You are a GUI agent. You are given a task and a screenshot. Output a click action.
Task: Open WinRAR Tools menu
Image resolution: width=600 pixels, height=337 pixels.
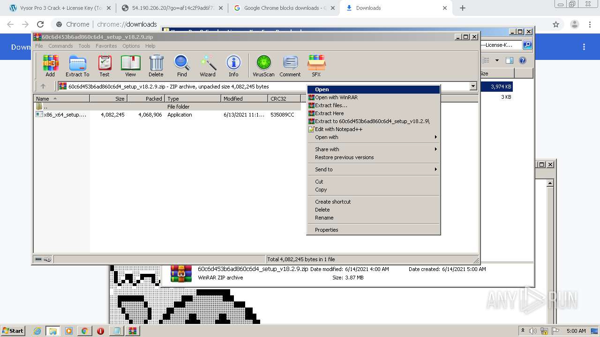(84, 46)
